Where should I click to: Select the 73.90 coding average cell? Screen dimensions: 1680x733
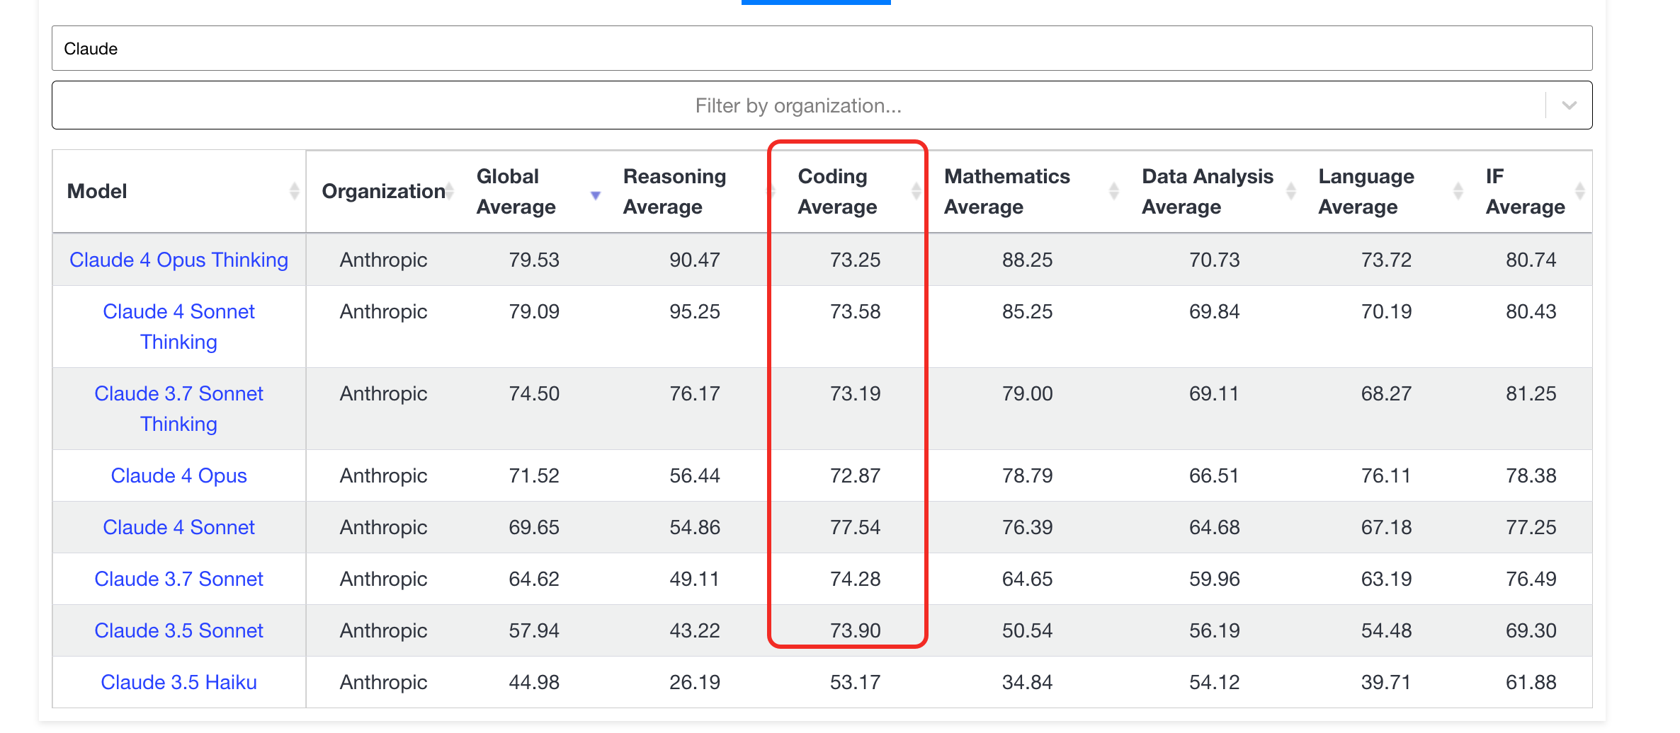click(x=856, y=630)
